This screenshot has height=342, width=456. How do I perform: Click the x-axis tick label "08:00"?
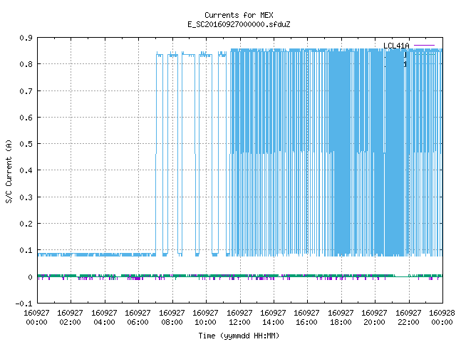coord(172,322)
